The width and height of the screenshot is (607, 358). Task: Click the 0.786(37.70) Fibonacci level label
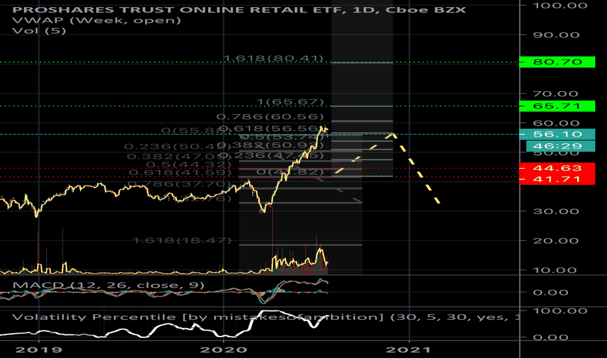point(179,184)
